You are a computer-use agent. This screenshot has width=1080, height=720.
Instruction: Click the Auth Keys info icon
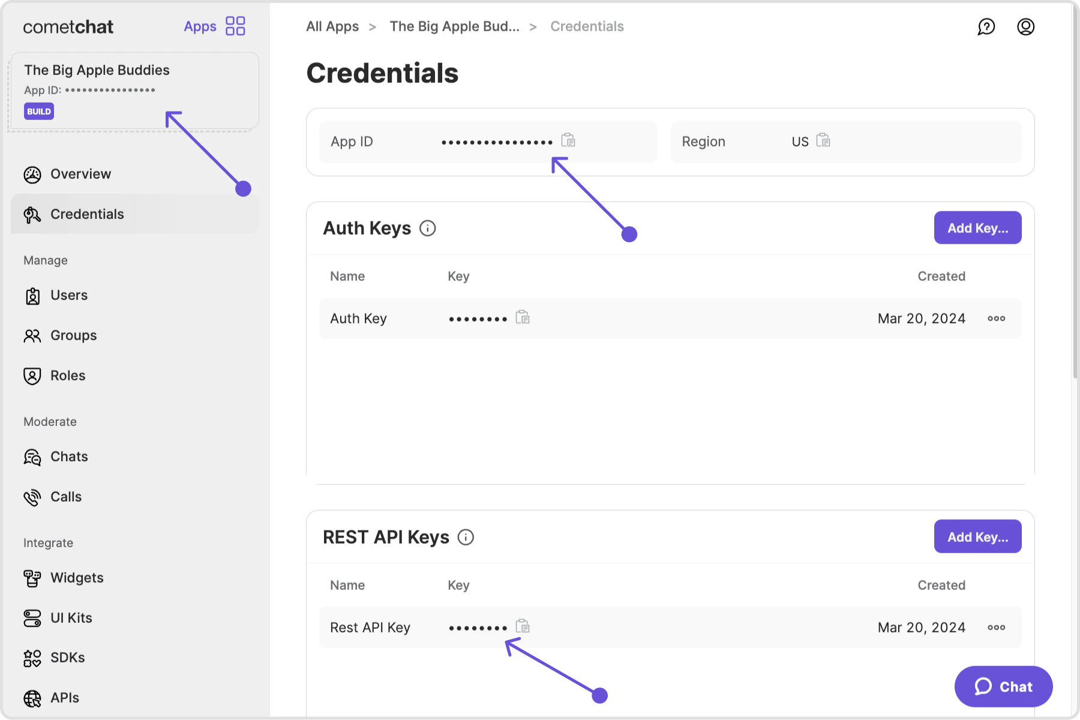click(x=427, y=228)
